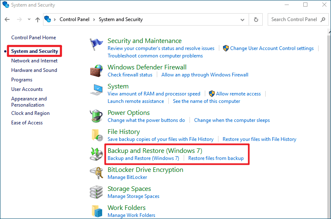Screen dimensions: 331x219
Task: Click Allow an app through Windows Firewall
Action: (205, 75)
